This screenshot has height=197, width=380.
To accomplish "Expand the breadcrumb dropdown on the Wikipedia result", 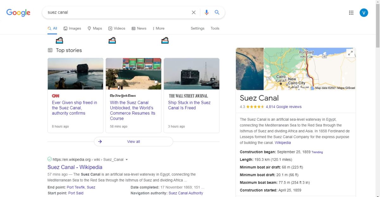I will (x=126, y=160).
